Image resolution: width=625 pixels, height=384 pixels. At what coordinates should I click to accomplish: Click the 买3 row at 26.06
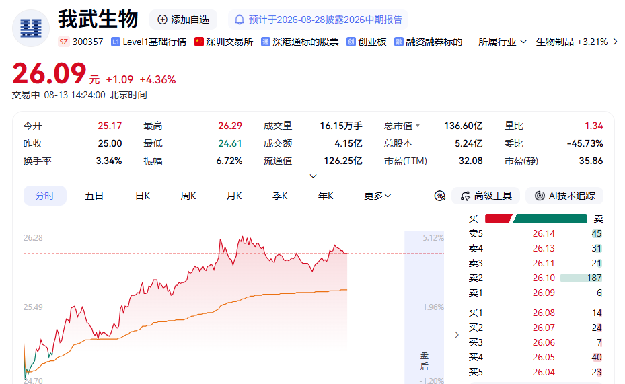536,342
